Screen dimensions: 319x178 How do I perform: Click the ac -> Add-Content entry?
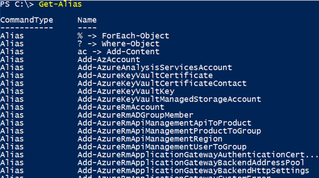click(118, 51)
